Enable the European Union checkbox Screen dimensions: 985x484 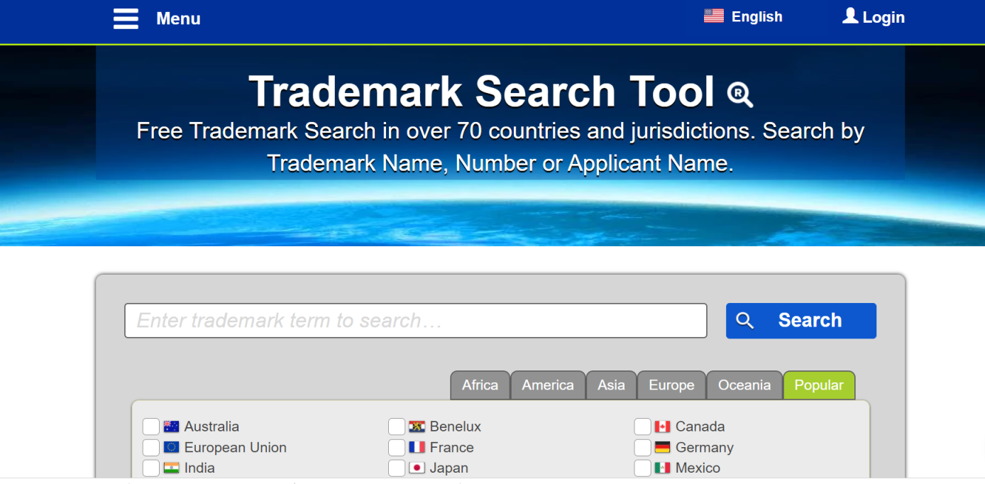point(151,448)
